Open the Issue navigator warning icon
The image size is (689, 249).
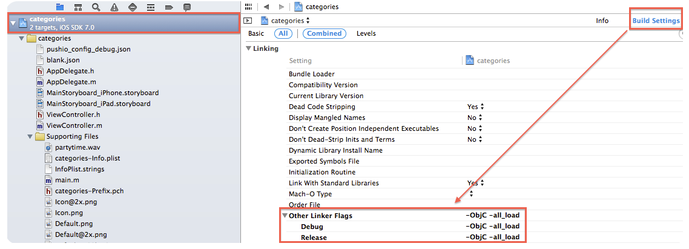pos(114,7)
